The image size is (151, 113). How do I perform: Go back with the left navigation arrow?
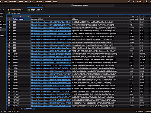[39, 5]
